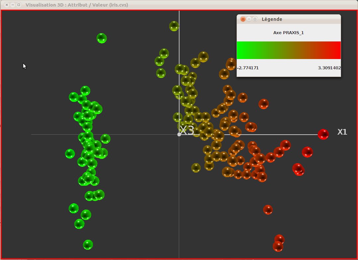Close the Visualisation 3D main window
Image resolution: width=358 pixels, height=260 pixels.
[x=7, y=5]
